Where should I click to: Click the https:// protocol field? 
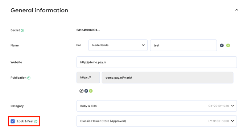88,78
